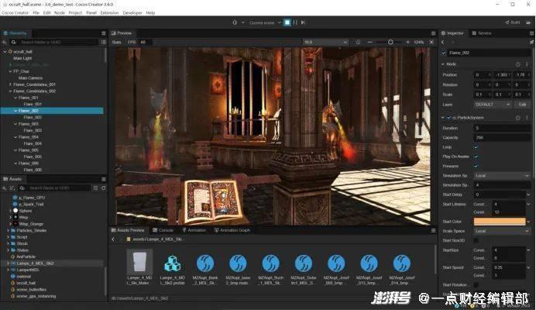Open preview RGB mode dropdown
This screenshot has width=536, height=310.
point(325,42)
